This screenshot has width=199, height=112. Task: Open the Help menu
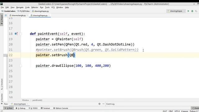click(x=67, y=7)
